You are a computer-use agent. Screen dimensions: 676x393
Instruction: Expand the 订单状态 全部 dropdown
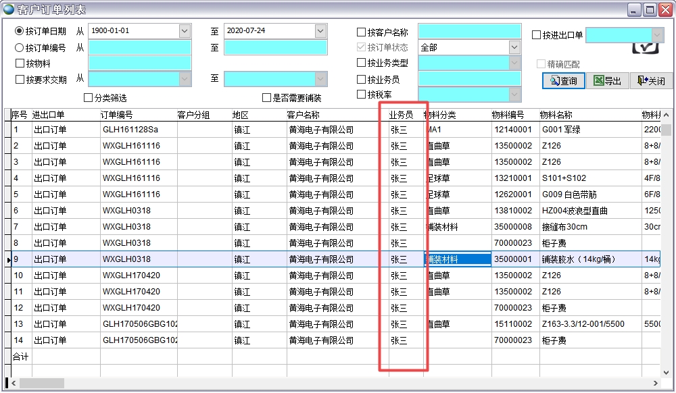(x=514, y=47)
